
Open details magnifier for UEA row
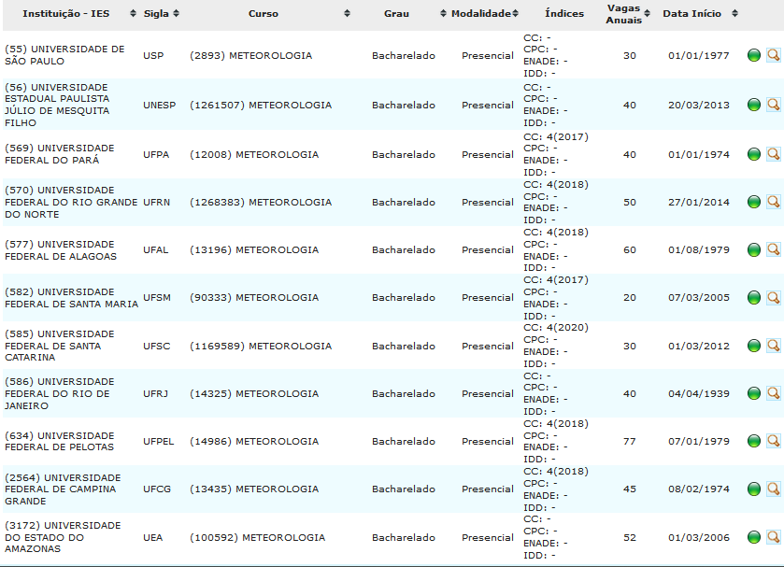(x=774, y=537)
